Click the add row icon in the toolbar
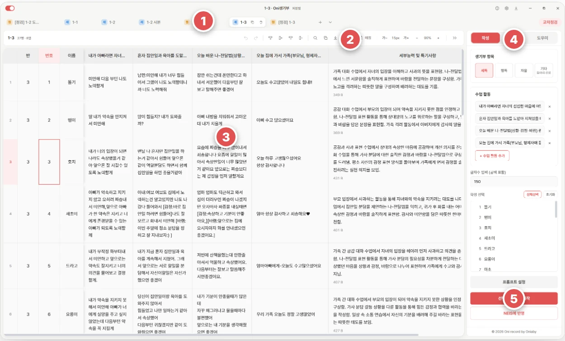 [x=270, y=38]
